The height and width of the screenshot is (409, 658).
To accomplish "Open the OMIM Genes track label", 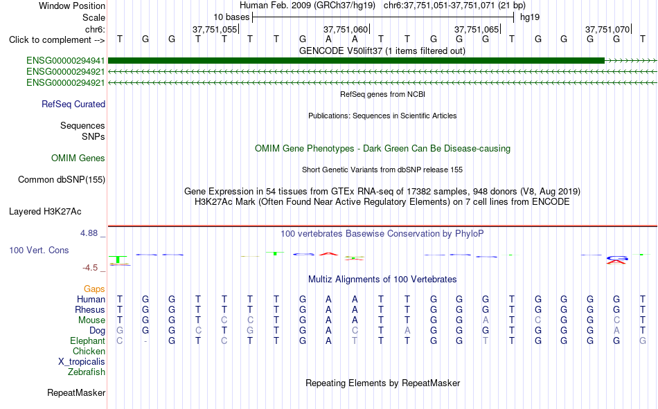I will [x=78, y=158].
